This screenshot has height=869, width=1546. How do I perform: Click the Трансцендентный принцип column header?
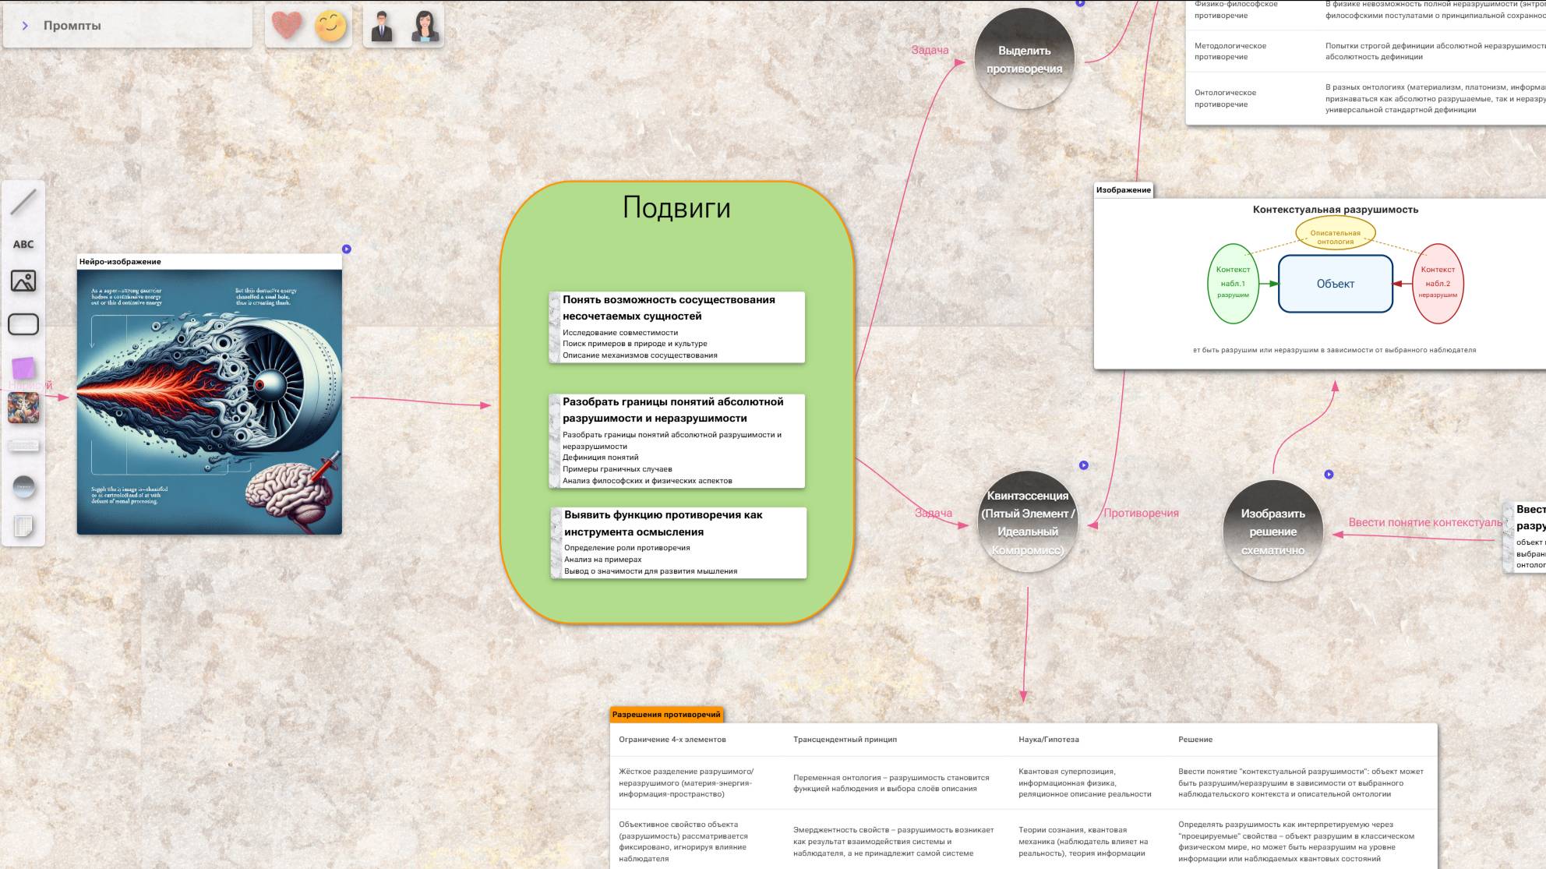845,740
